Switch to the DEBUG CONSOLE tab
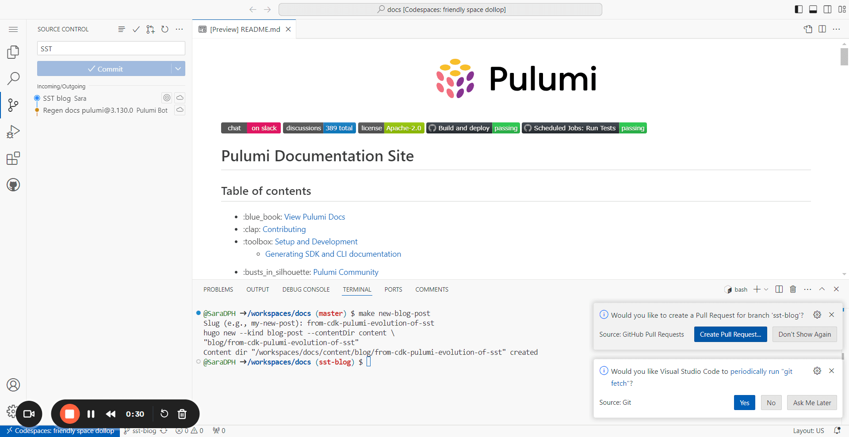 coord(306,289)
